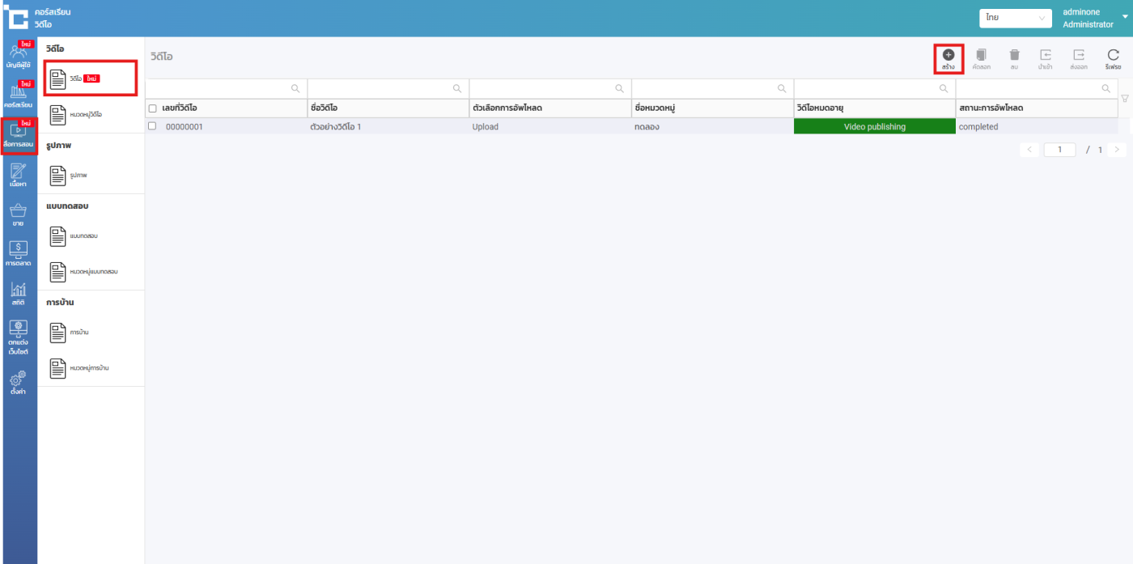Click the Delete (ลบ) trash icon
Viewport: 1133px width, 564px height.
[x=1014, y=55]
